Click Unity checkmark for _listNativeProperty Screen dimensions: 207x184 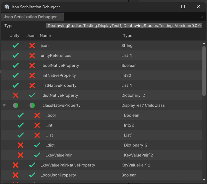tap(16, 85)
